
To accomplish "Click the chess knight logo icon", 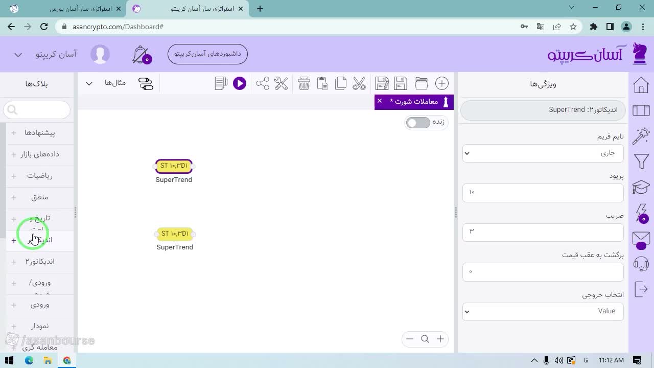I will [x=640, y=54].
